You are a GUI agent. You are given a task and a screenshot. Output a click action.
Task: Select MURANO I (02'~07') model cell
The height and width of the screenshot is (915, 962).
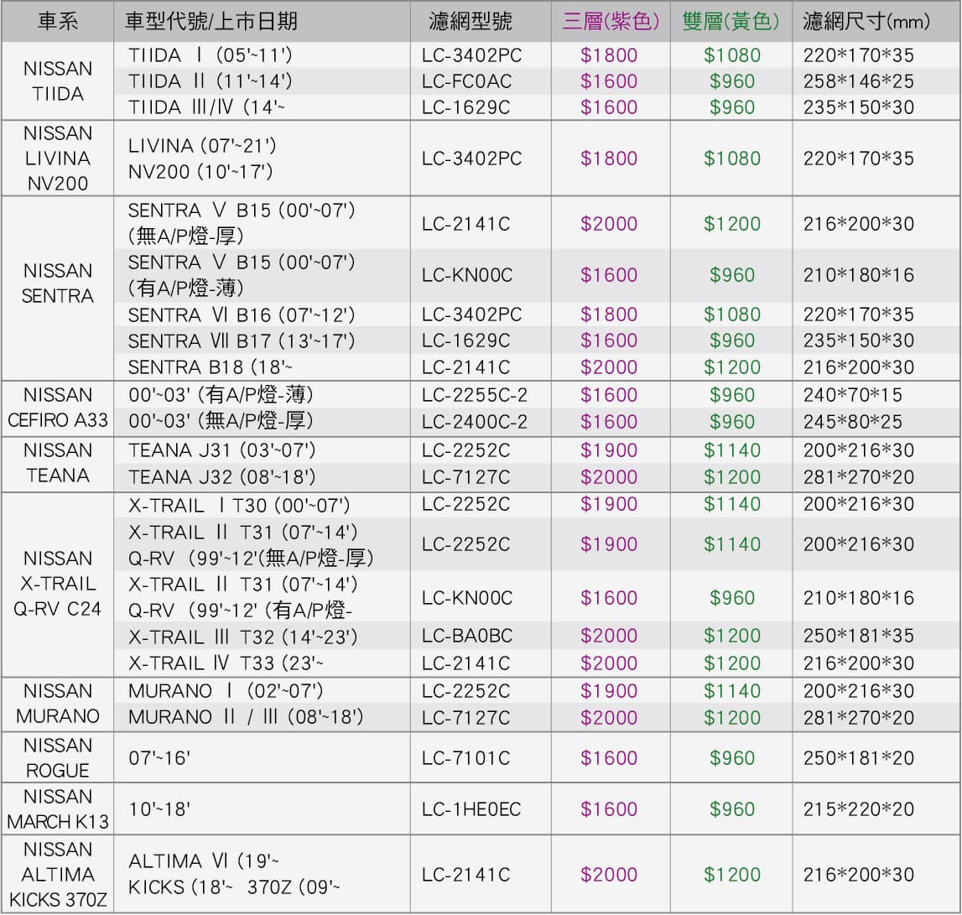click(262, 691)
